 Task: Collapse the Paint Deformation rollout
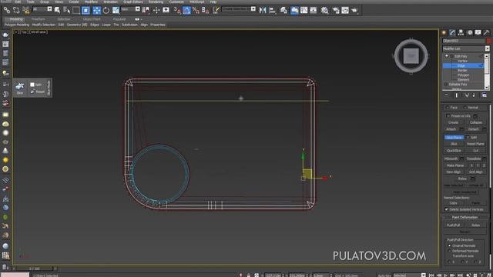(x=464, y=217)
